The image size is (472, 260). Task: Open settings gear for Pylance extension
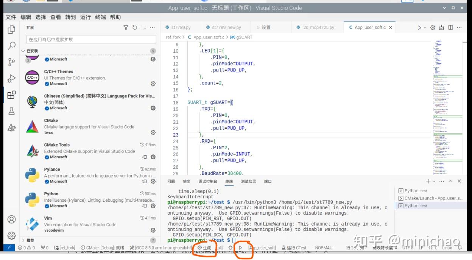pos(153,181)
